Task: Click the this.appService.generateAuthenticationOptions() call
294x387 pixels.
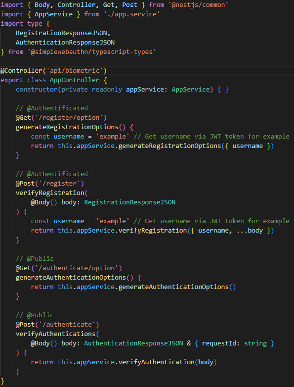Action: pos(147,287)
